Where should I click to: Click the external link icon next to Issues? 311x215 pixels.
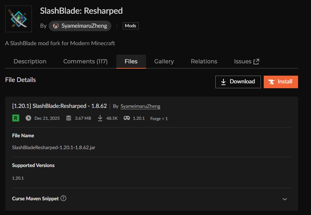[257, 61]
